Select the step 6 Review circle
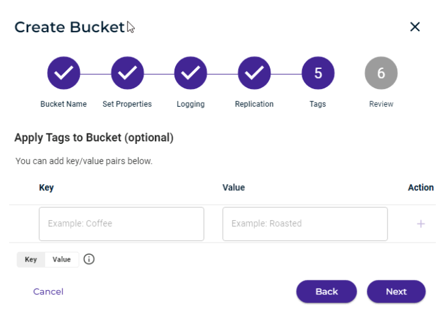This screenshot has width=445, height=314. 381,73
